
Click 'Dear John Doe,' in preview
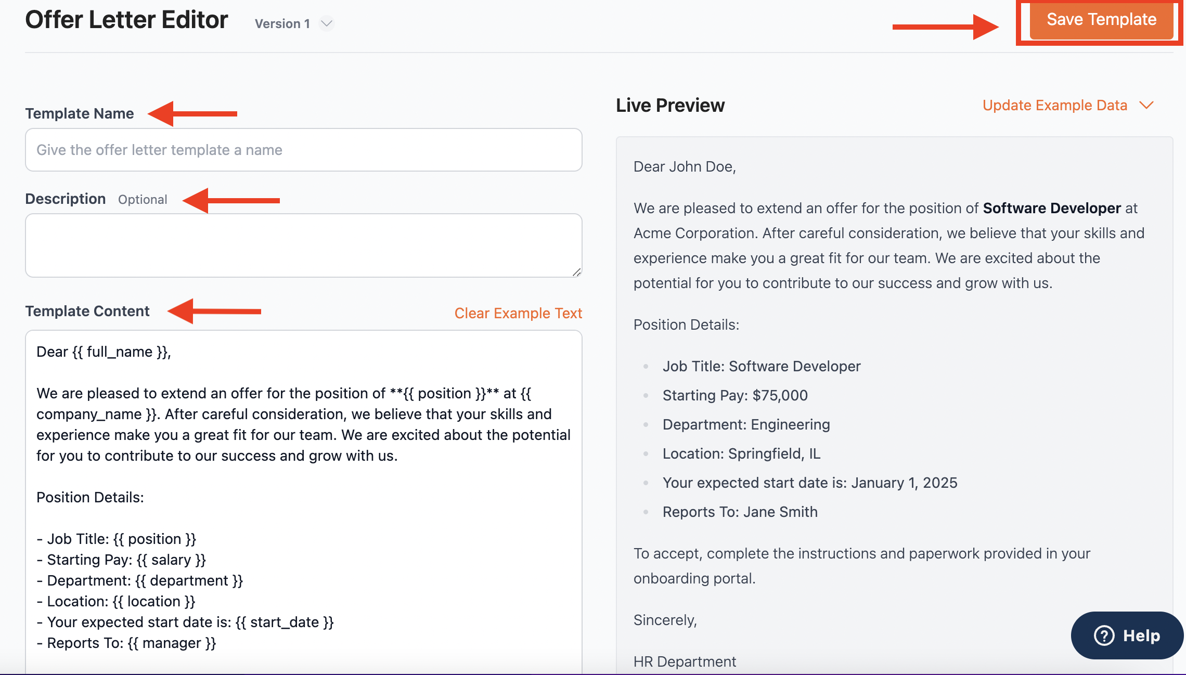point(685,166)
